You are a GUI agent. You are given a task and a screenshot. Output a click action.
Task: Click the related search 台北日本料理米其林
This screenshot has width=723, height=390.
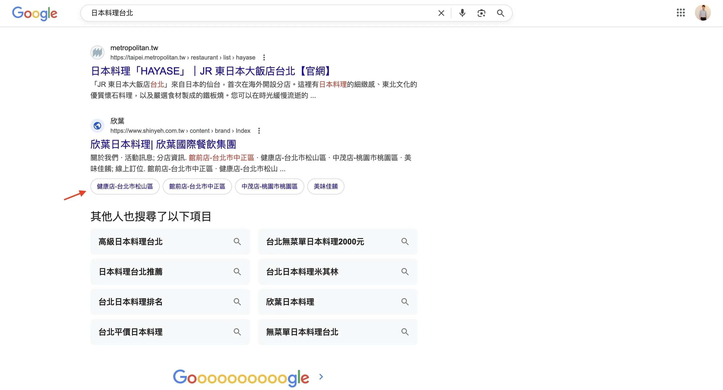302,272
